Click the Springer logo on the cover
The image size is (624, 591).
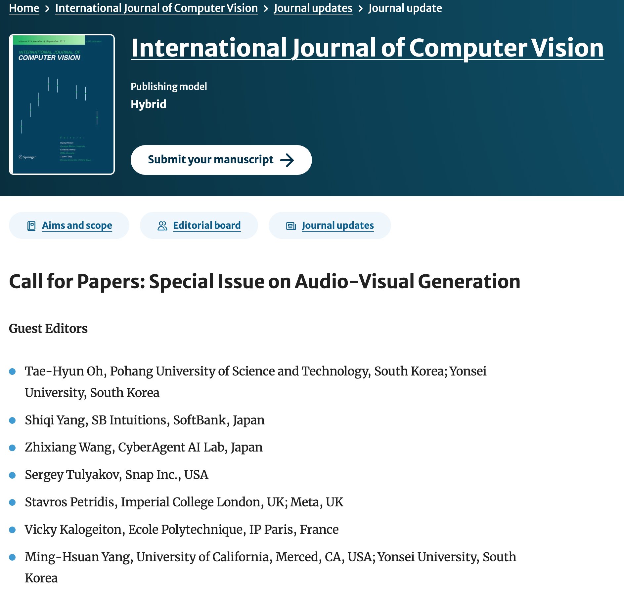click(27, 157)
